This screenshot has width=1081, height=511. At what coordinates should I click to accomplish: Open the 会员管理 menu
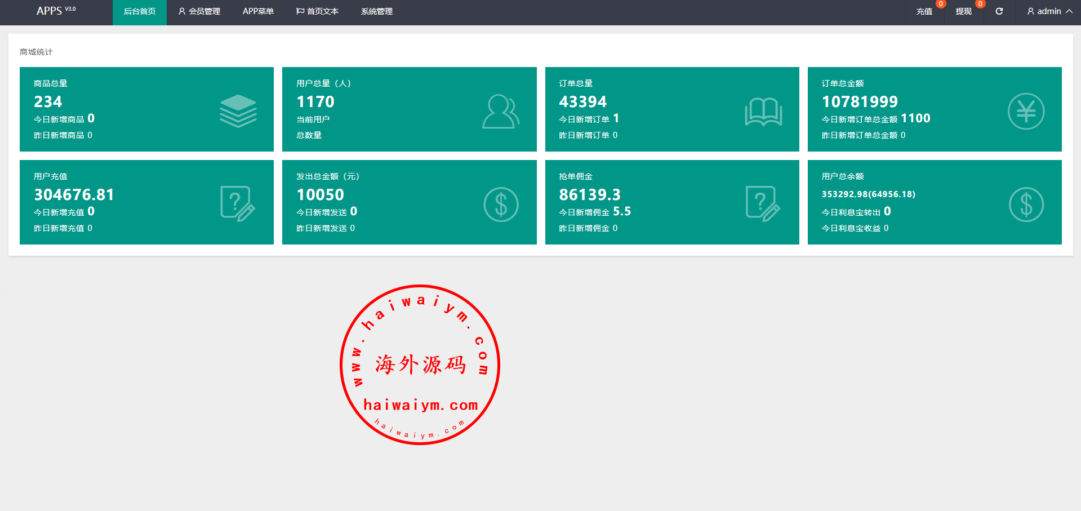point(199,11)
